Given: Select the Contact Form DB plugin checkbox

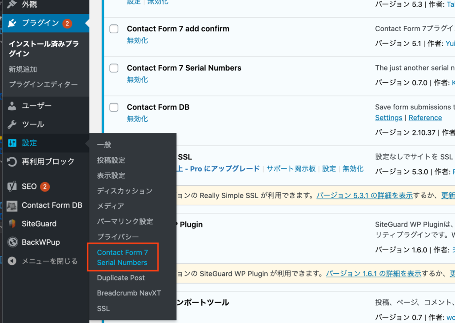Looking at the screenshot, I should click(x=114, y=107).
